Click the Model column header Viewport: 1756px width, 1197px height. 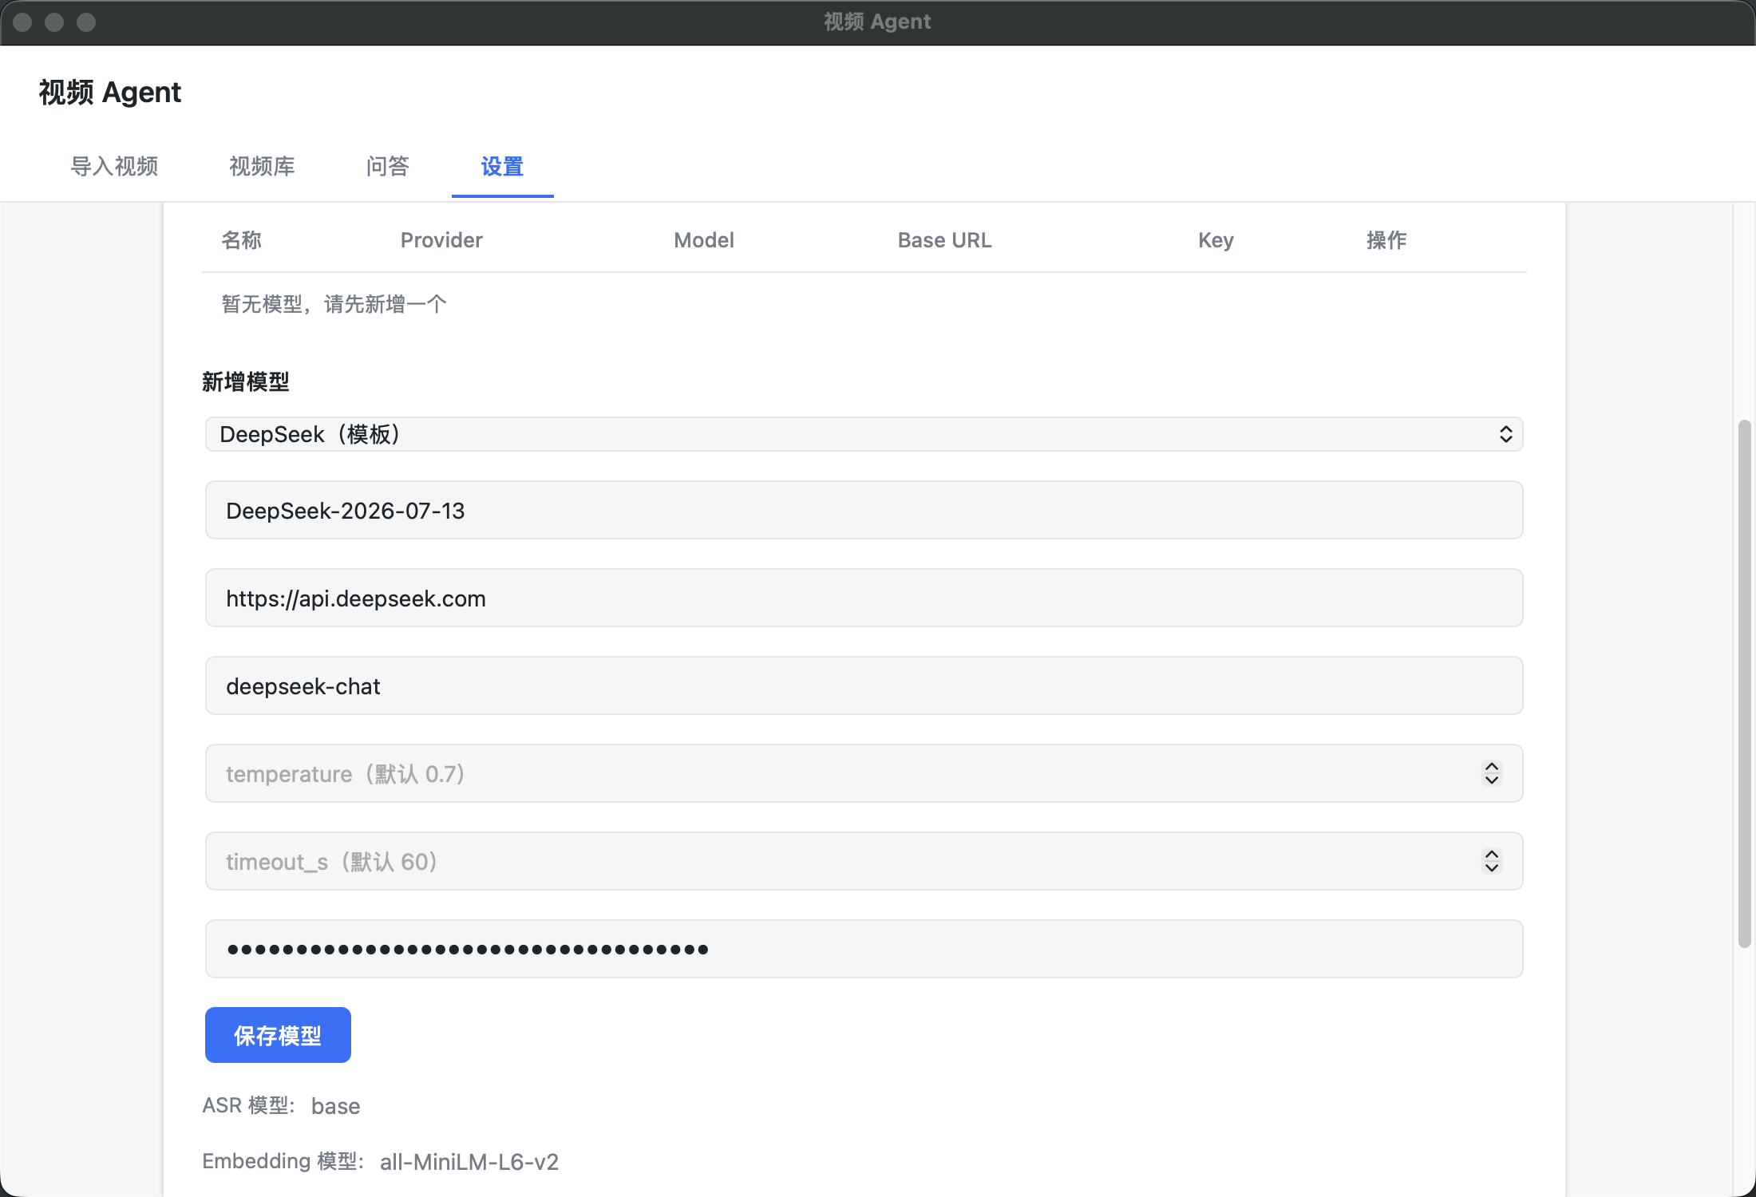pyautogui.click(x=704, y=240)
